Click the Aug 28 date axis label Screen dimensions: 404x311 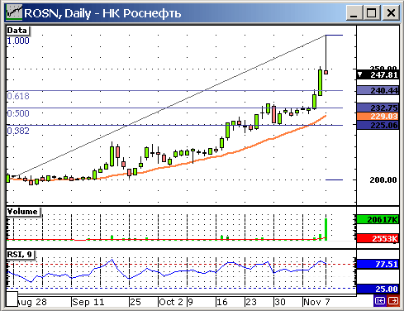(32, 302)
